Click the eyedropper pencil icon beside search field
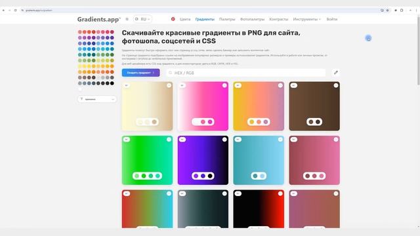The image size is (420, 236). pos(335,73)
